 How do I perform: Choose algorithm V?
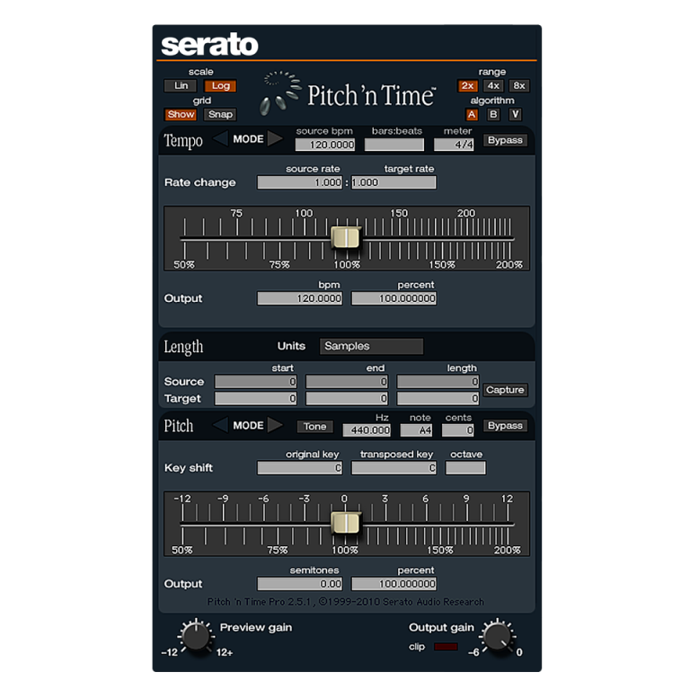515,114
